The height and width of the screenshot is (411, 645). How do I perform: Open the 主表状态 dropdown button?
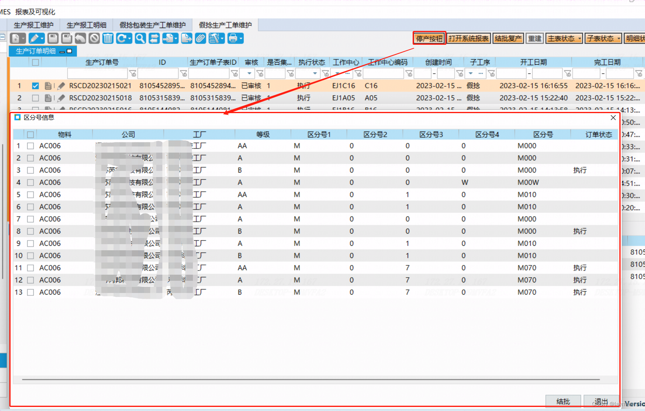(564, 38)
